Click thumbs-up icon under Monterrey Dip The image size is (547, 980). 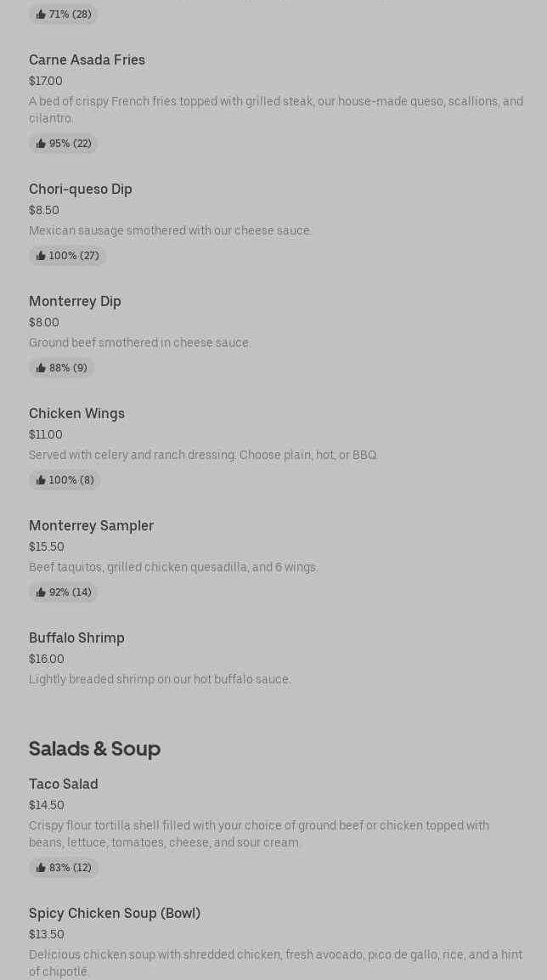point(41,368)
